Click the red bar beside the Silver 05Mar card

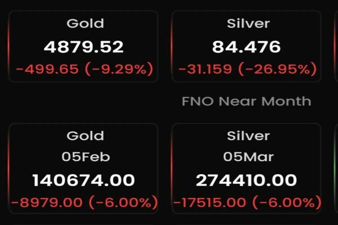(x=172, y=169)
